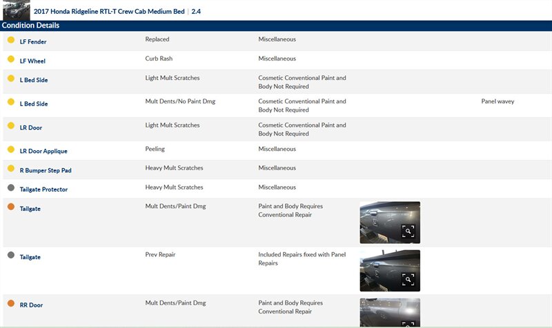Viewport: 552px width, 328px height.
Task: Open the Tailgate Protector item link
Action: click(43, 189)
